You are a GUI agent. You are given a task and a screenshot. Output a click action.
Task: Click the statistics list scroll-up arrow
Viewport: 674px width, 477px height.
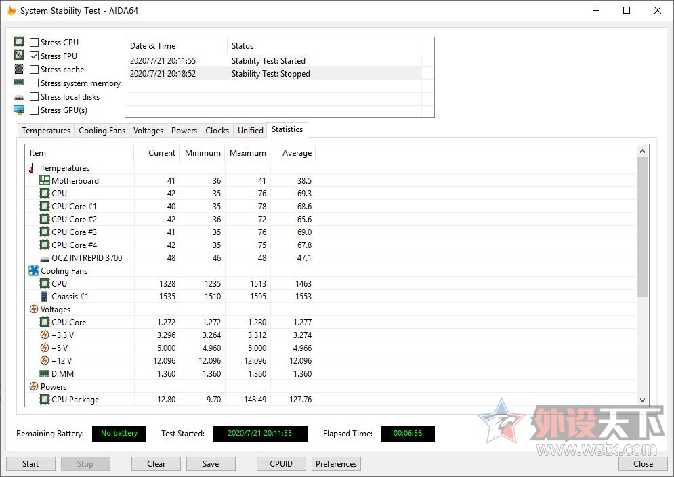click(642, 151)
